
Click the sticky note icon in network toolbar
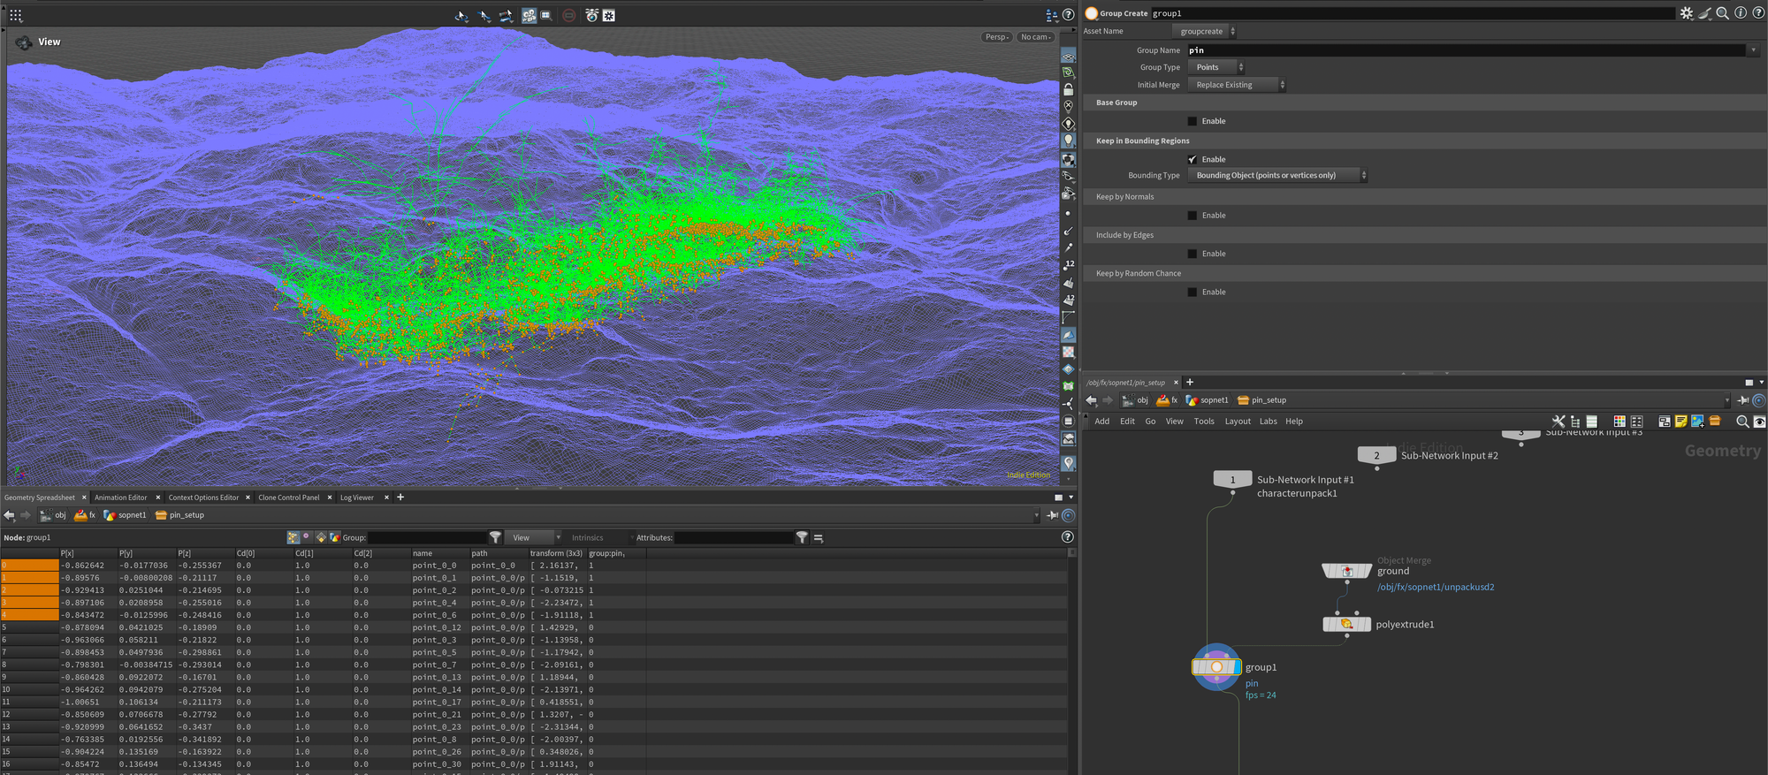(1680, 422)
